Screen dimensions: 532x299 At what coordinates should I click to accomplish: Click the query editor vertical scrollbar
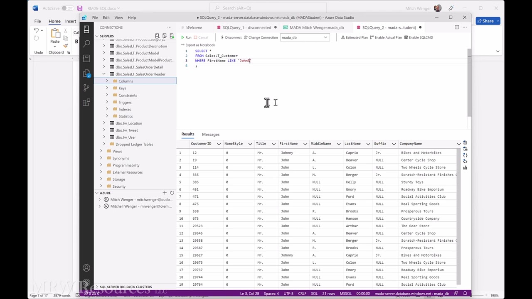469,83
